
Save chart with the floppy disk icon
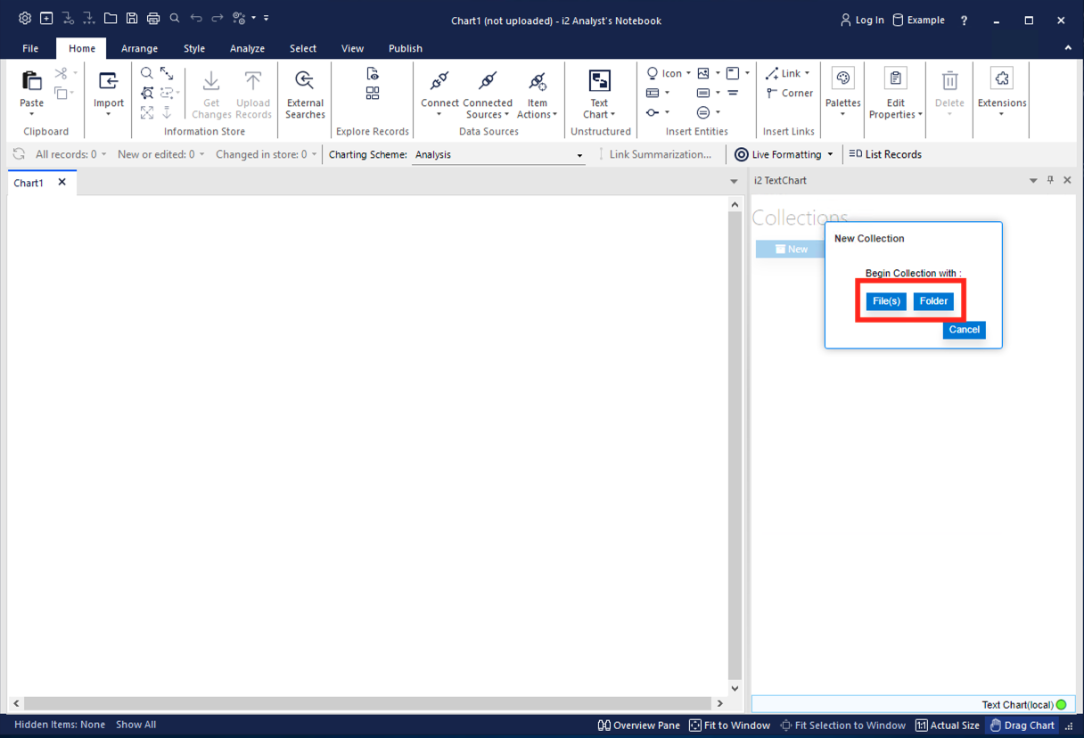132,18
